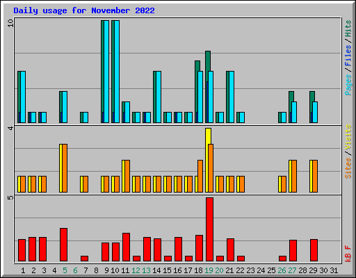This screenshot has width=356, height=278.
Task: Click the day 21 axis label
Action: 229,270
